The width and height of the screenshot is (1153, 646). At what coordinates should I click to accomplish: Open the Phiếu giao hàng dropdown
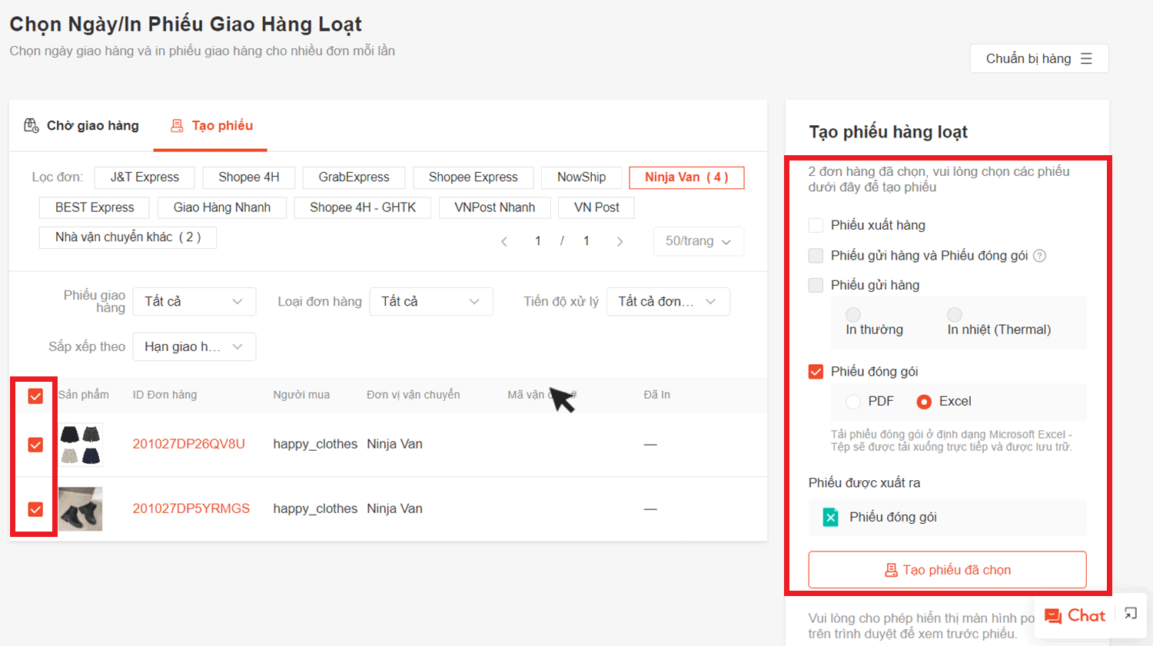194,301
